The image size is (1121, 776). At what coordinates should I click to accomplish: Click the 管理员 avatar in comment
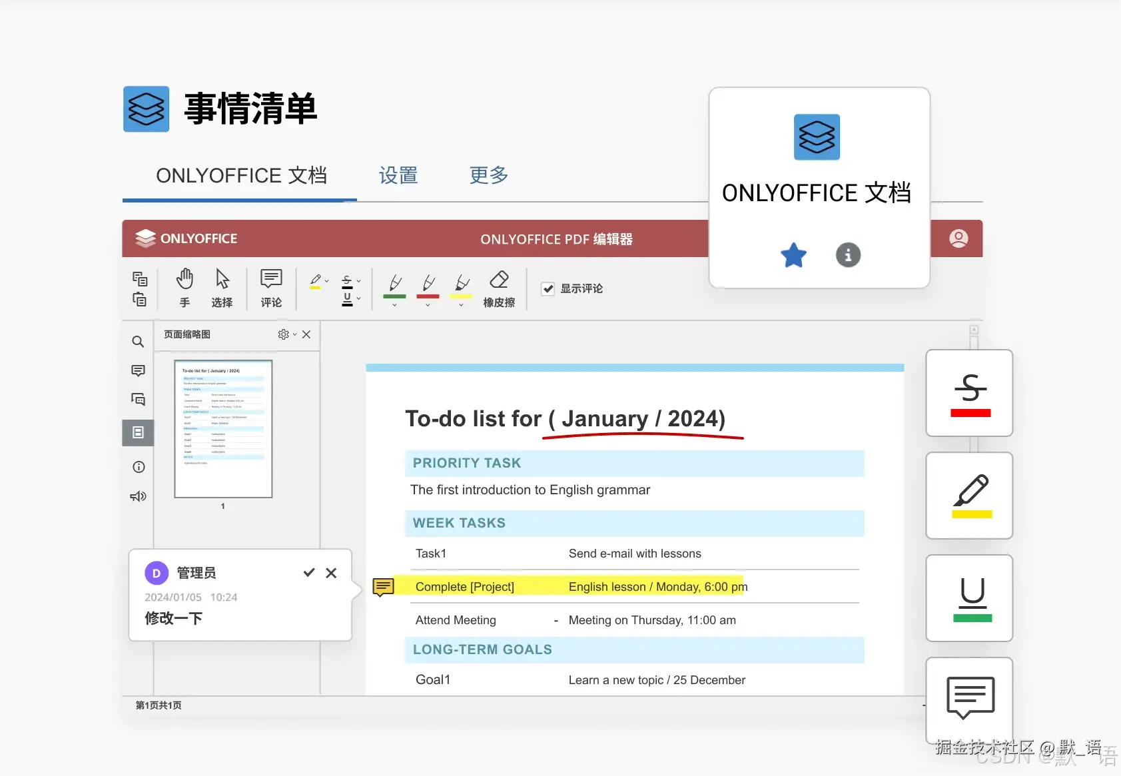(157, 573)
